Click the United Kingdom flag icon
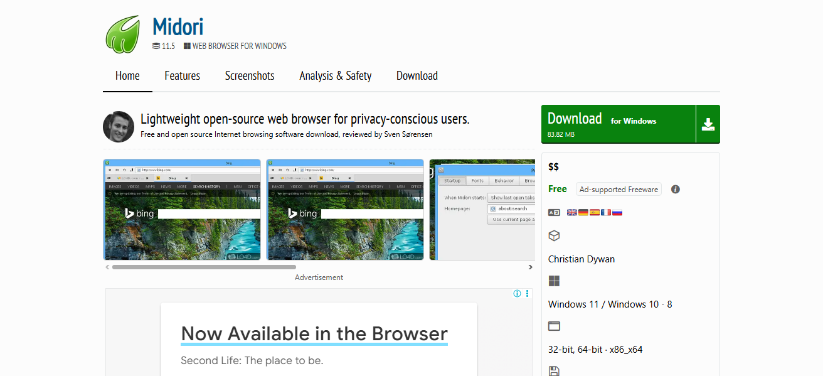The width and height of the screenshot is (823, 376). click(571, 212)
